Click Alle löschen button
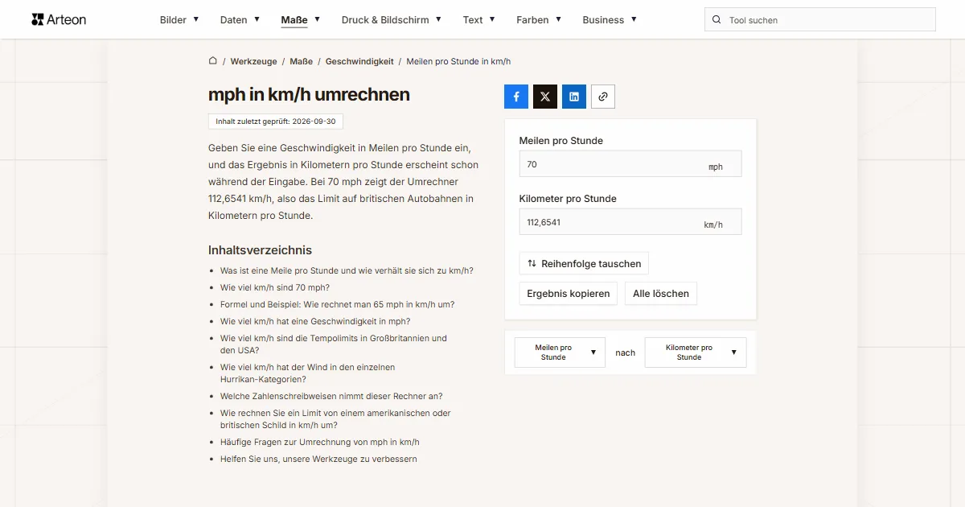Viewport: 965px width, 507px height. coord(661,294)
